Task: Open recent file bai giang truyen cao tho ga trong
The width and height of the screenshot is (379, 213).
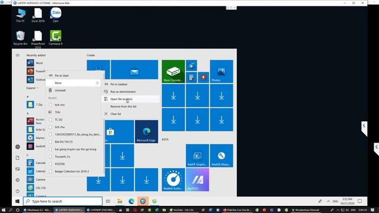Action: [x=73, y=149]
